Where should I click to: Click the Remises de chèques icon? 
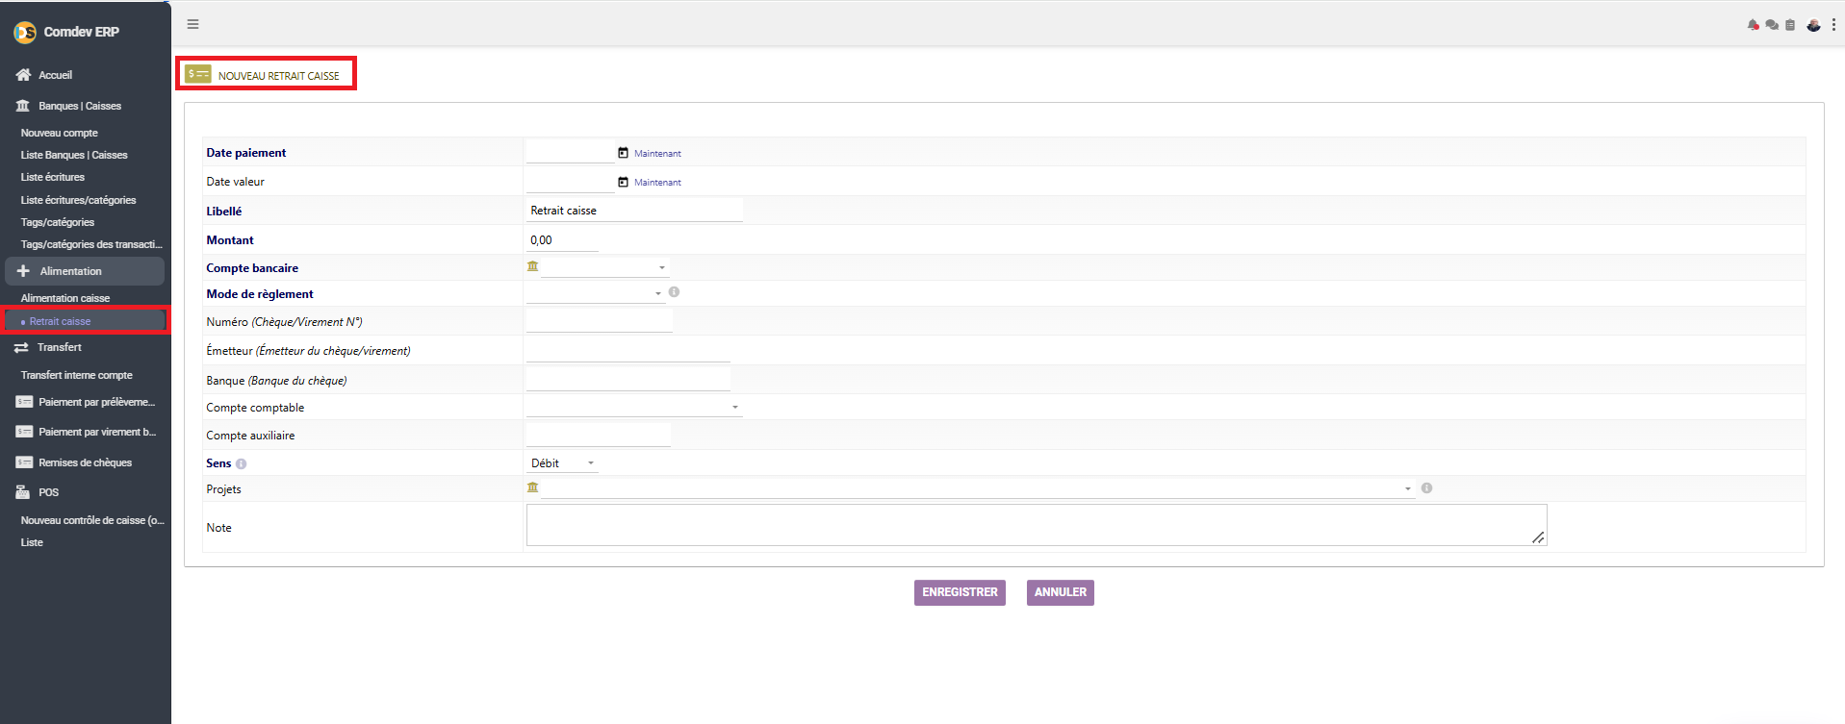[24, 462]
